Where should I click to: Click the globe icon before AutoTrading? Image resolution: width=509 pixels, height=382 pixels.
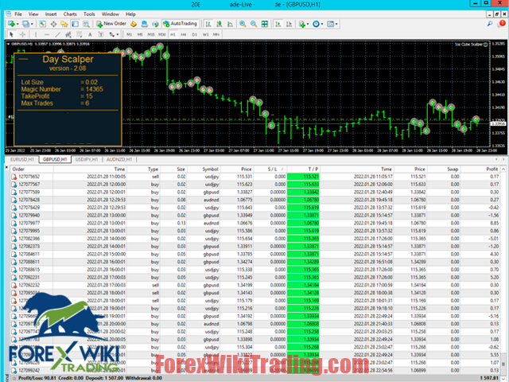point(155,24)
